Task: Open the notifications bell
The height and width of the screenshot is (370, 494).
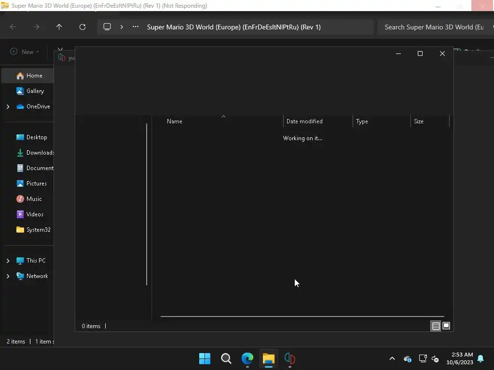Action: tap(481, 358)
